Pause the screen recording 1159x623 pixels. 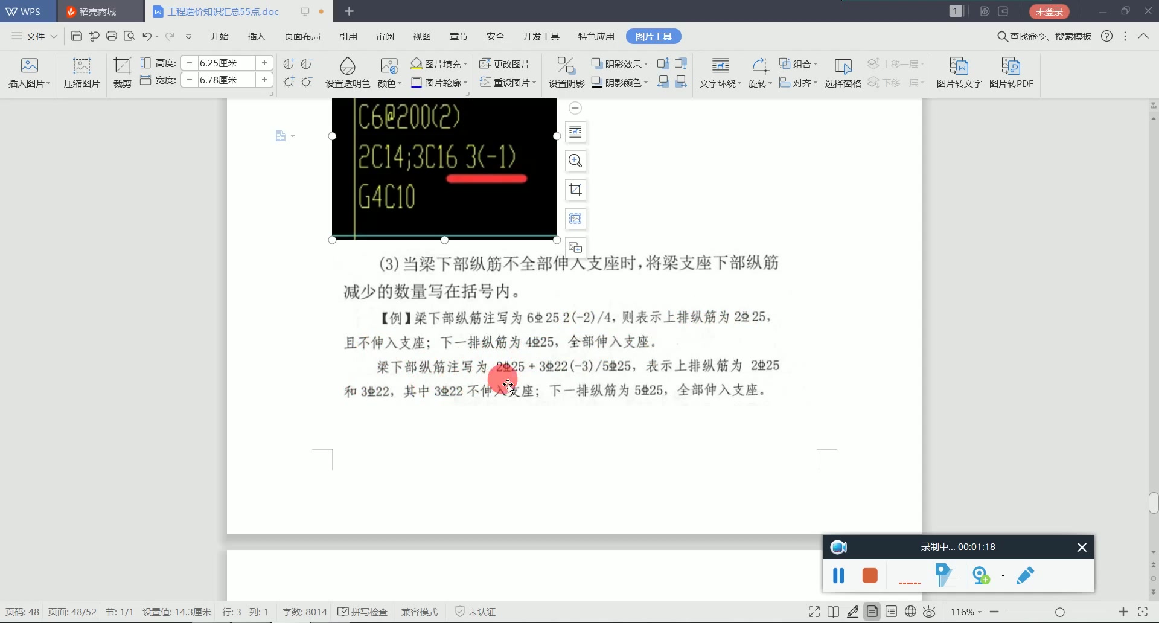click(838, 575)
